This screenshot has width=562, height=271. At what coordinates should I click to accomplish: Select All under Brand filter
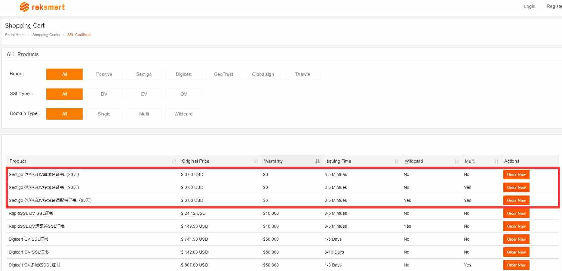[64, 74]
